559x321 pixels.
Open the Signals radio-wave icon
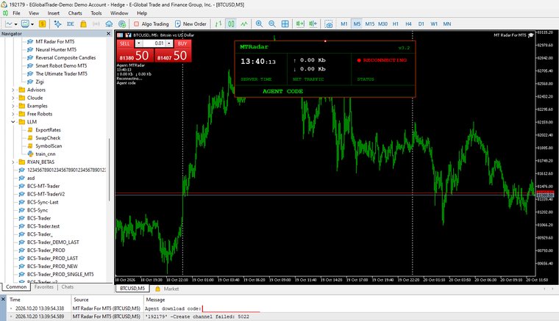pyautogui.click(x=96, y=24)
